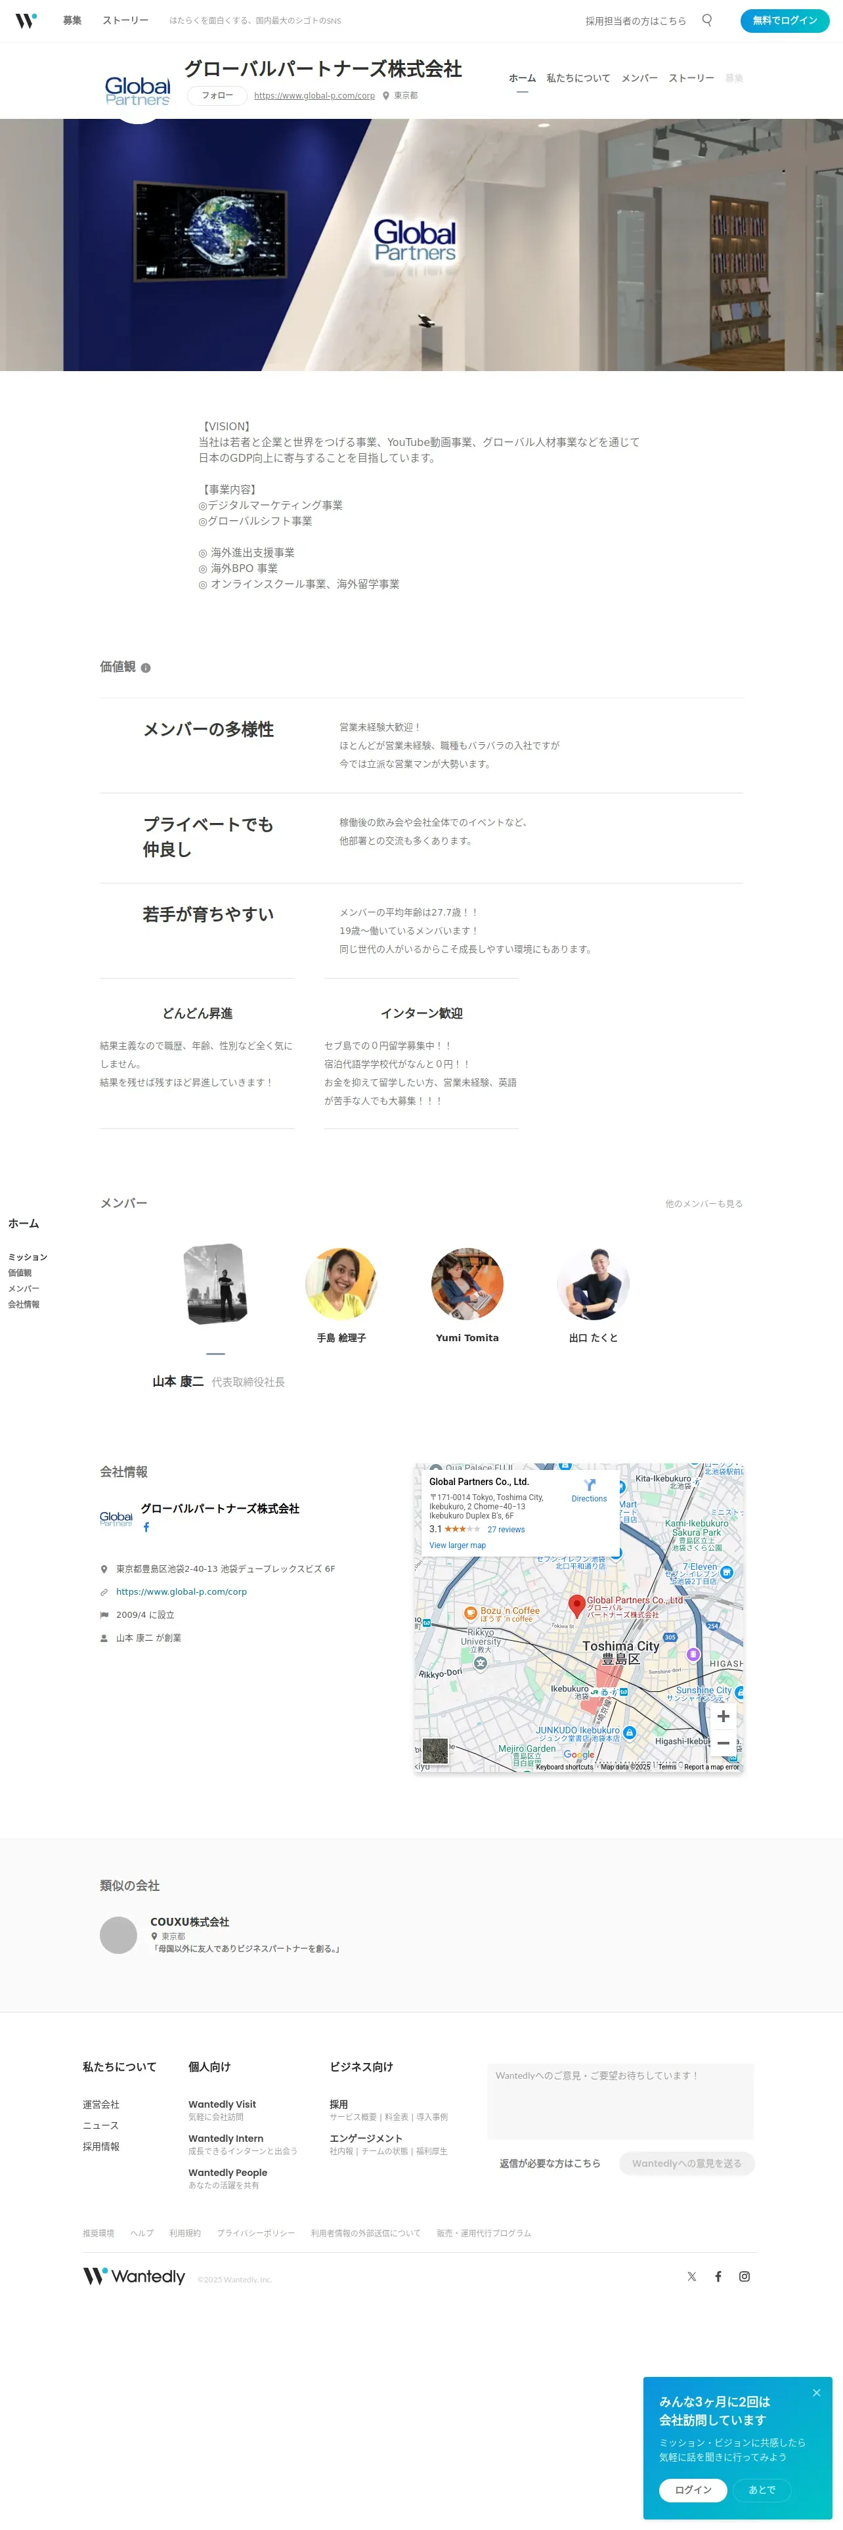Click Wantedlyへの意見を送る button
The width and height of the screenshot is (843, 2530).
click(x=687, y=2164)
